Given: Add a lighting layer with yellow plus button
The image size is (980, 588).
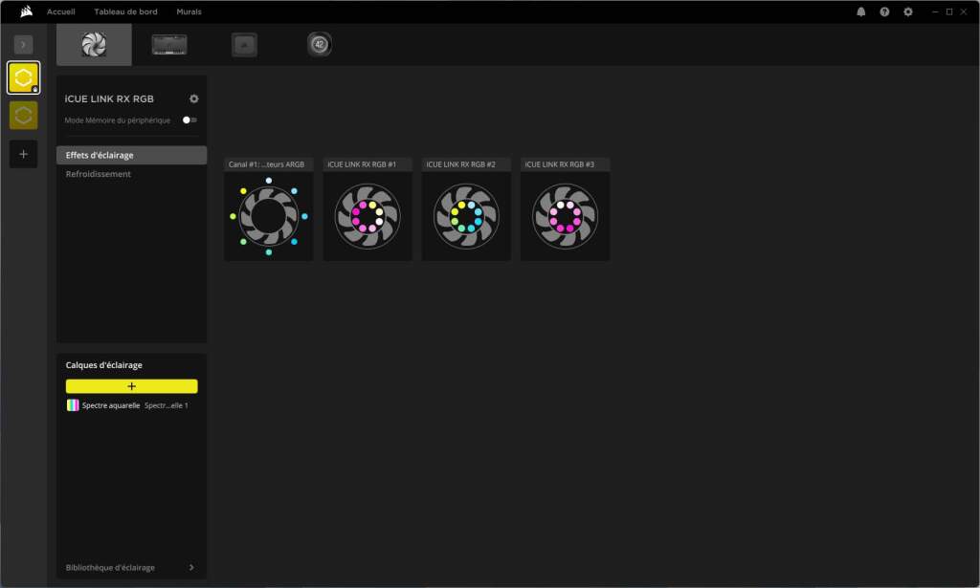Looking at the screenshot, I should click(131, 386).
